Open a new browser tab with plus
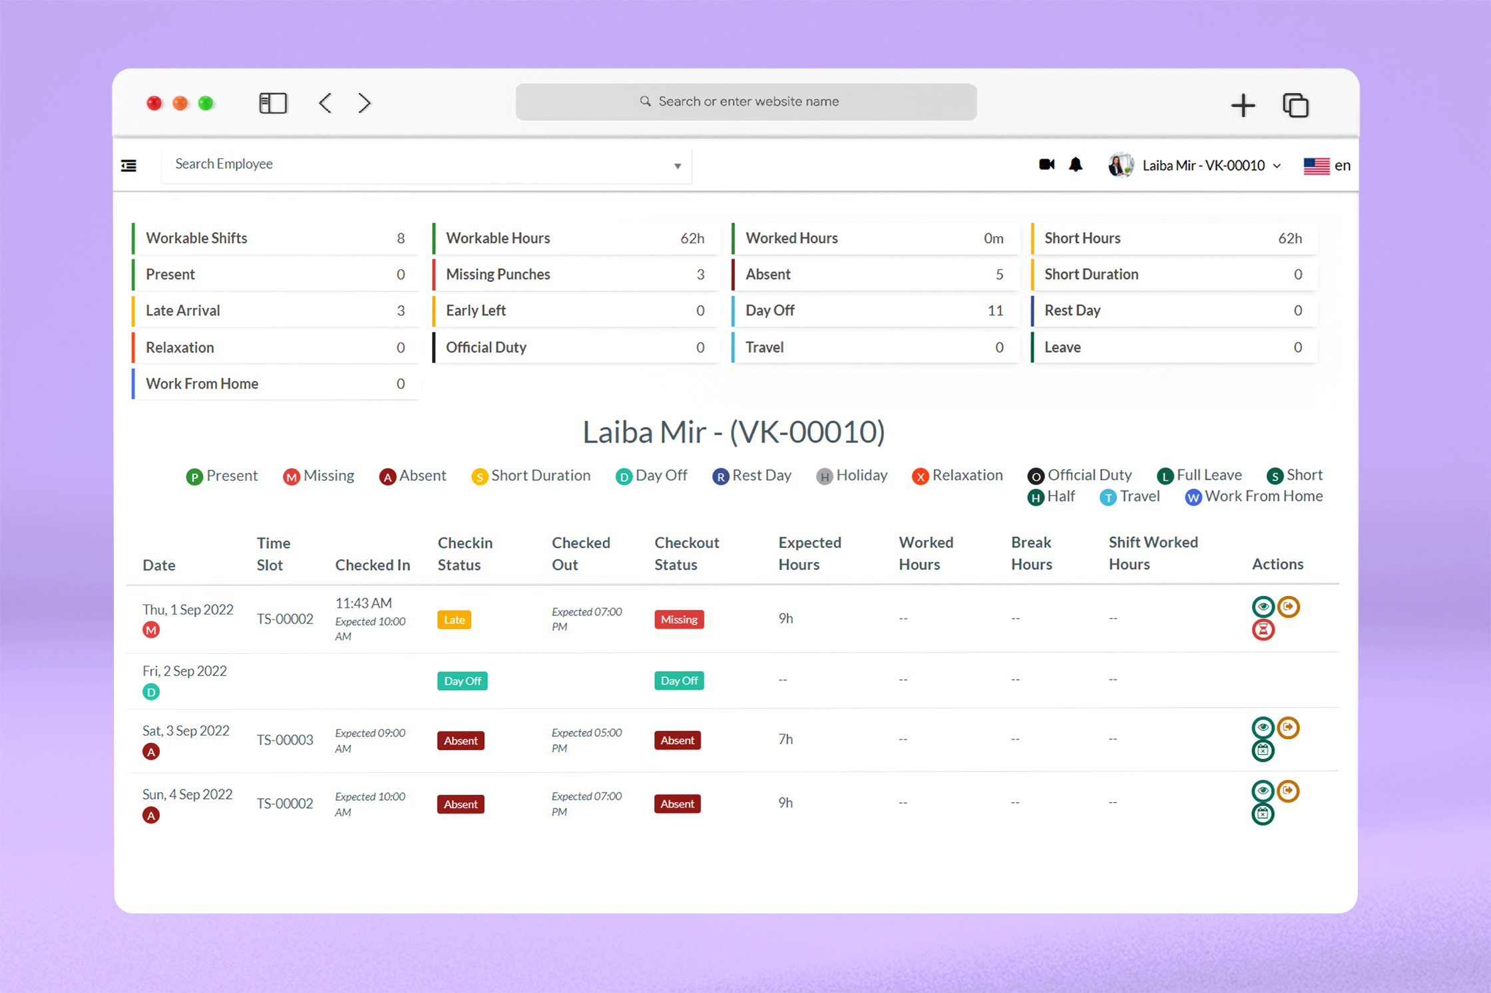 coord(1242,105)
